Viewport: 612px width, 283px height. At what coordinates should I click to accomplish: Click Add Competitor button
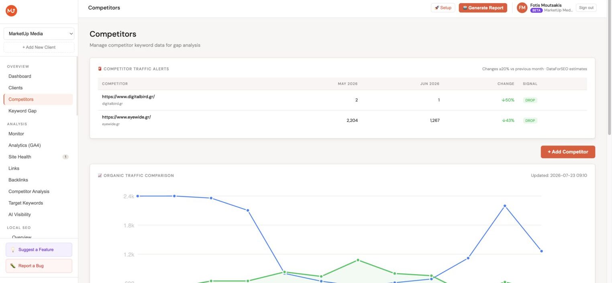[568, 152]
